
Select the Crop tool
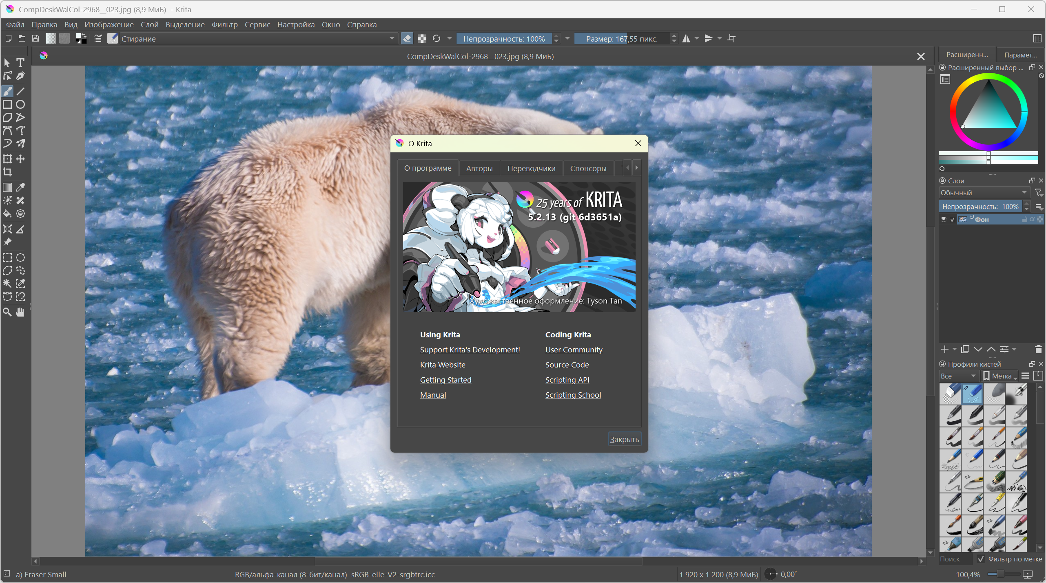pyautogui.click(x=7, y=172)
